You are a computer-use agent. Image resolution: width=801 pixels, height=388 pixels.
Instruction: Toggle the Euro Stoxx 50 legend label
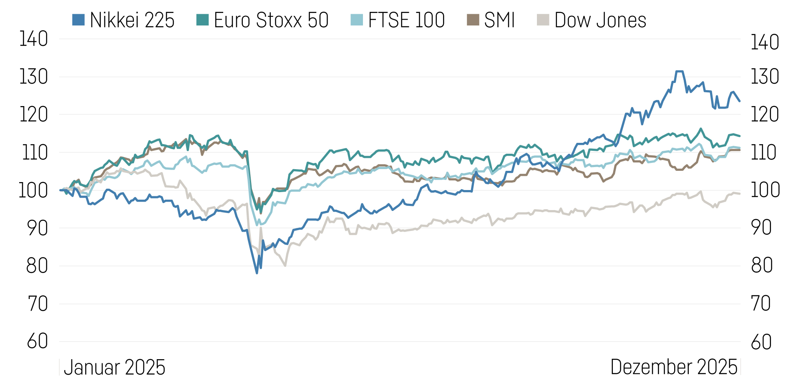(x=271, y=20)
